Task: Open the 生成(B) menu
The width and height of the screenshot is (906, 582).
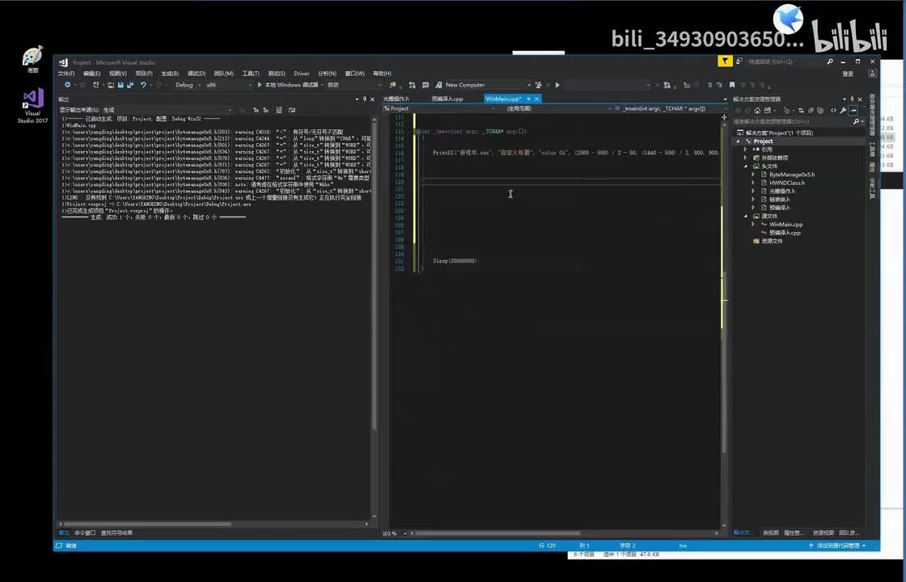Action: (x=170, y=74)
